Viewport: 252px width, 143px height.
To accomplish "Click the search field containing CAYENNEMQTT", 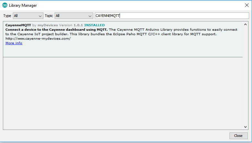I will coord(172,16).
